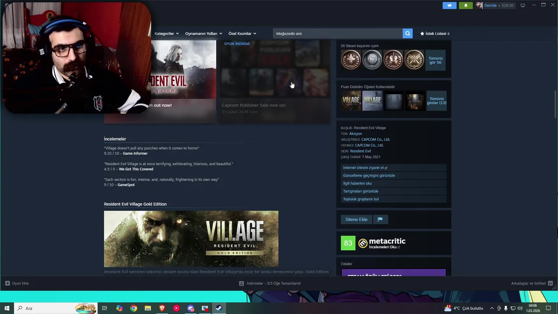Click Oyun Ekle plus icon
The height and width of the screenshot is (314, 558).
(7, 283)
